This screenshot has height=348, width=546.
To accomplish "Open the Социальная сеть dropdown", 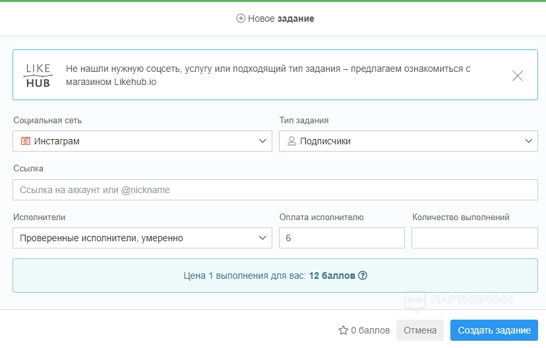I will 142,141.
